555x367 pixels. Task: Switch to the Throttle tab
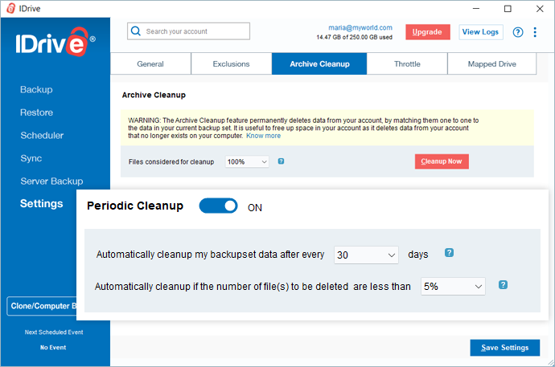tap(407, 64)
